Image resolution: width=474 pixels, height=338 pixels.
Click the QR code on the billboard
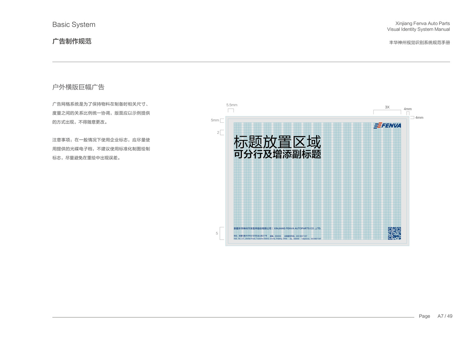click(x=395, y=233)
